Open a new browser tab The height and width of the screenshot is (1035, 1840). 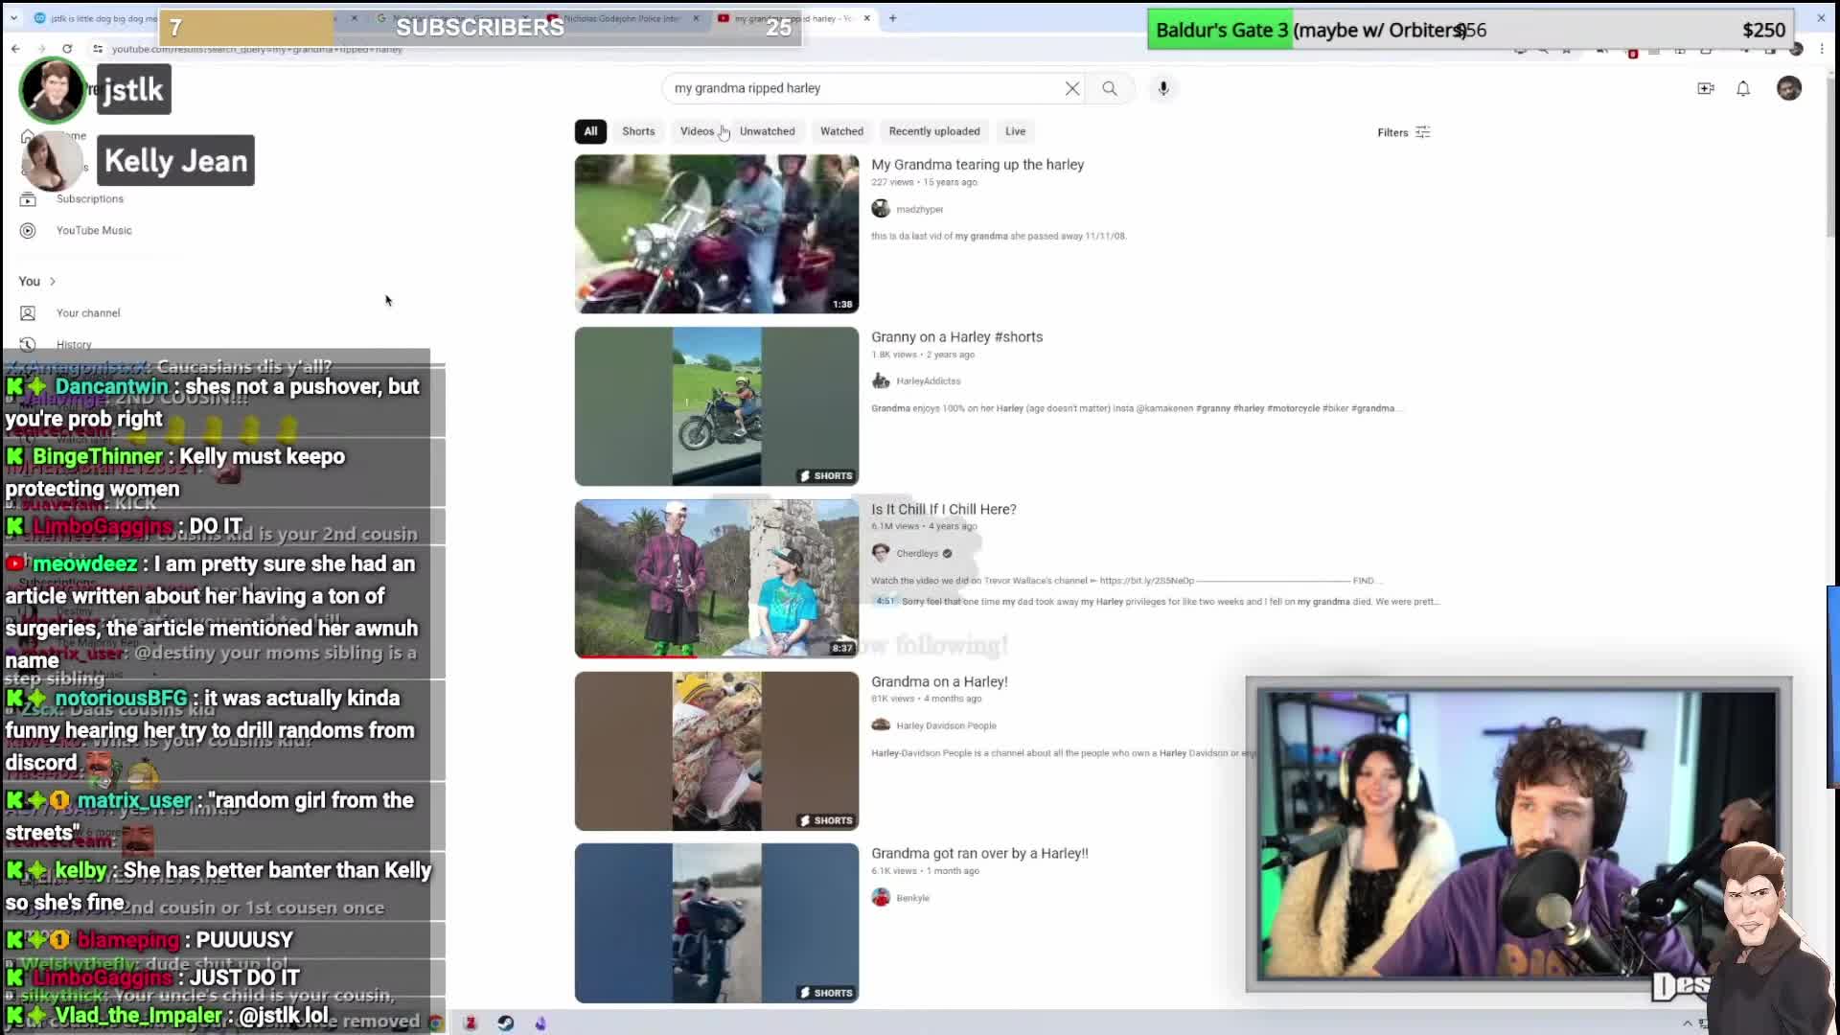pyautogui.click(x=892, y=18)
